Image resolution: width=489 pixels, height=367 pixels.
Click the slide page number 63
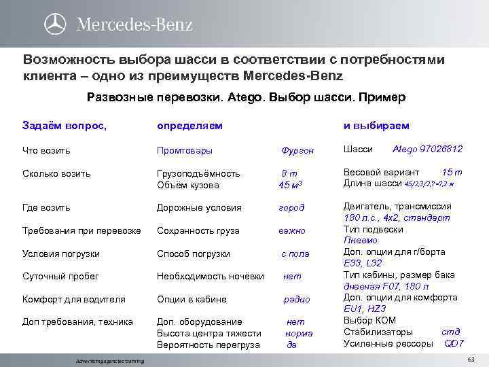pos(471,360)
